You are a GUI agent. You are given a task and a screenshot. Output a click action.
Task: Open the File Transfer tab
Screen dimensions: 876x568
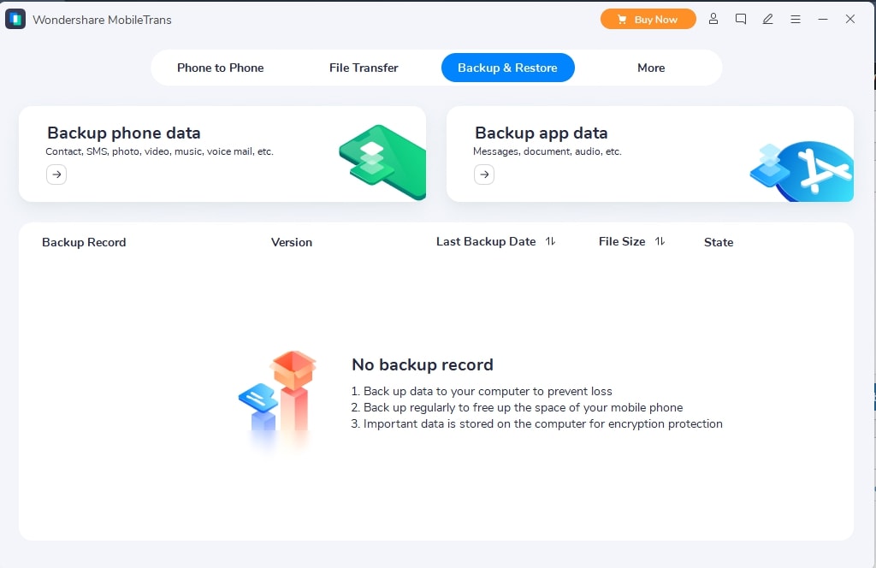pos(363,68)
